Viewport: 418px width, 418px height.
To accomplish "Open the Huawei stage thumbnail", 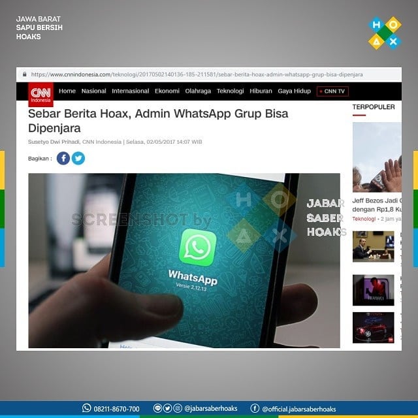I will tap(373, 290).
